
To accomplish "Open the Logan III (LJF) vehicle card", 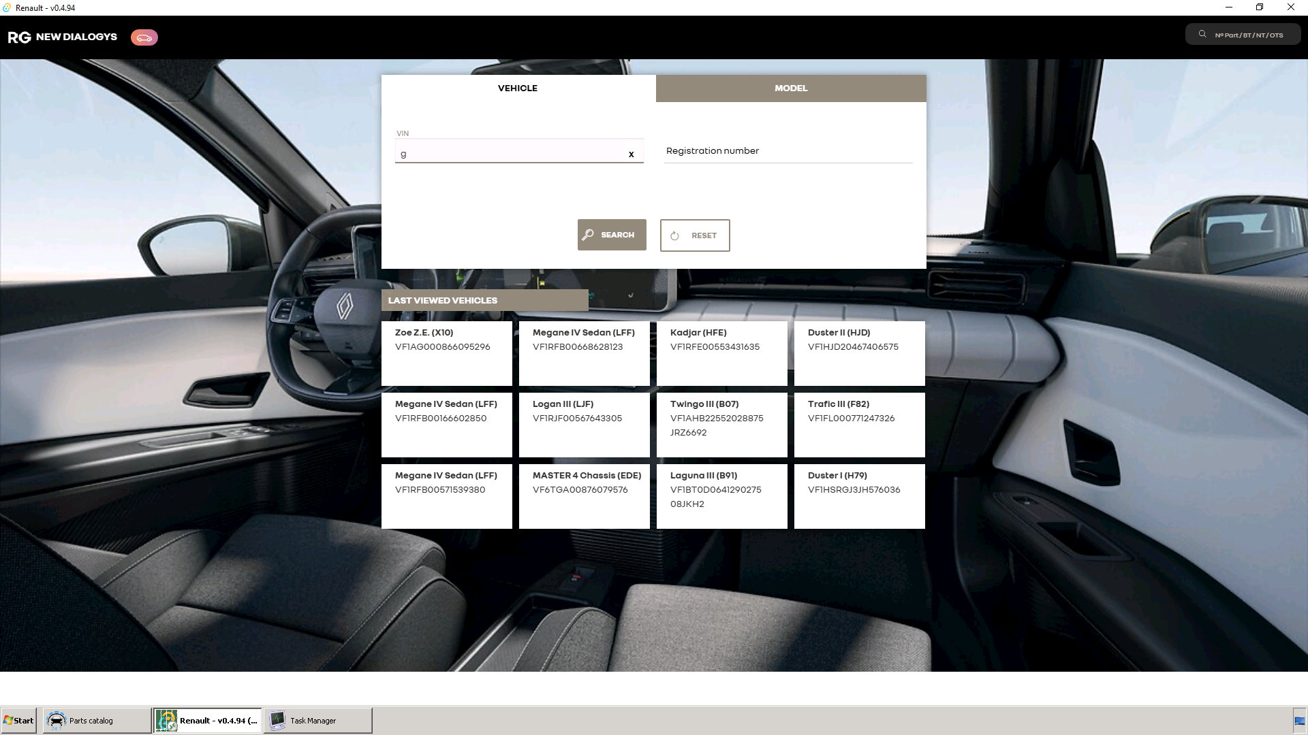I will click(x=585, y=425).
